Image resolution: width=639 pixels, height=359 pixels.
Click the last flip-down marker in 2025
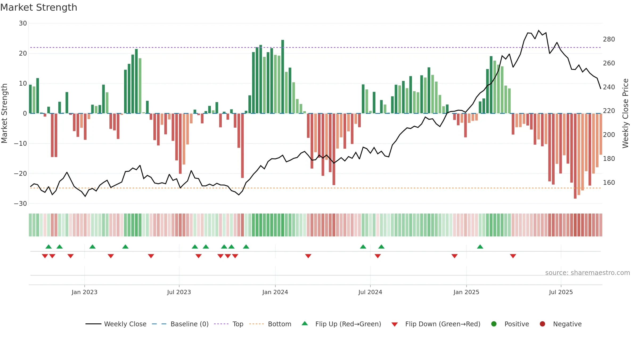(513, 256)
